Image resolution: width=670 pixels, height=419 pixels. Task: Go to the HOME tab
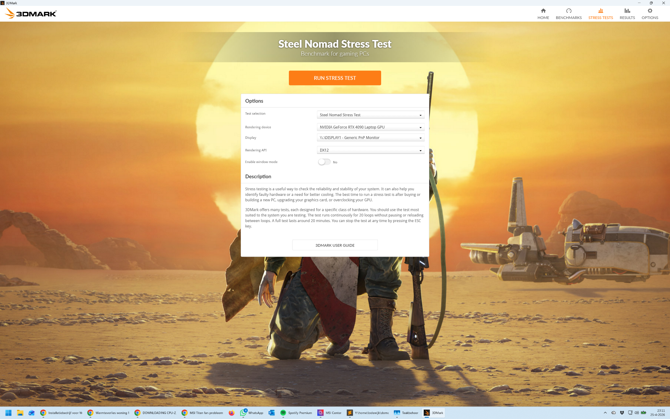543,14
